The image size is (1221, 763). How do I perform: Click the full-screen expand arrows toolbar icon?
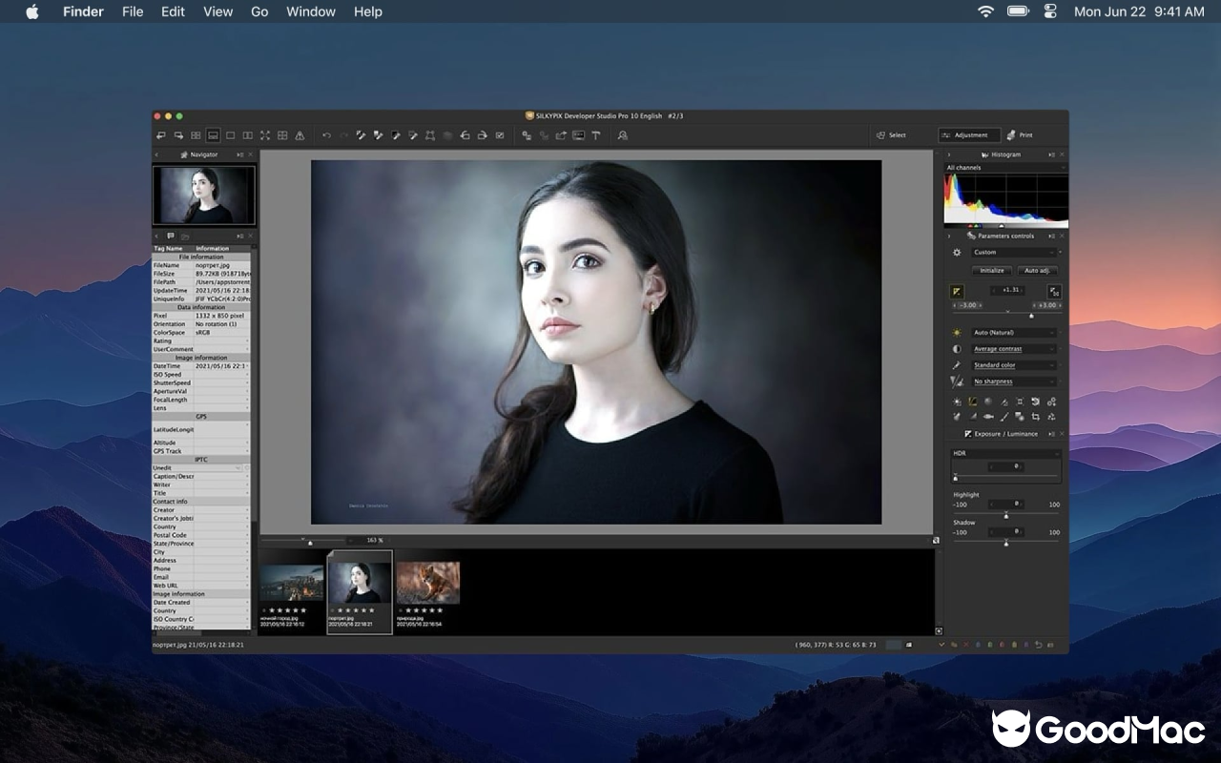pyautogui.click(x=265, y=135)
